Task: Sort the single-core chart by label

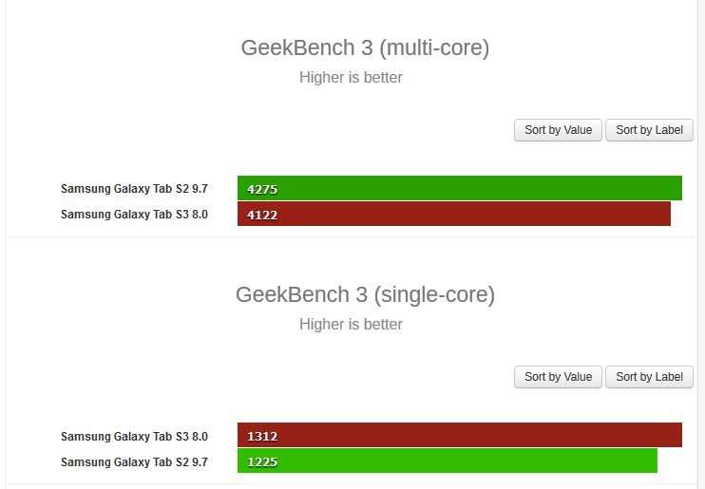Action: (649, 377)
